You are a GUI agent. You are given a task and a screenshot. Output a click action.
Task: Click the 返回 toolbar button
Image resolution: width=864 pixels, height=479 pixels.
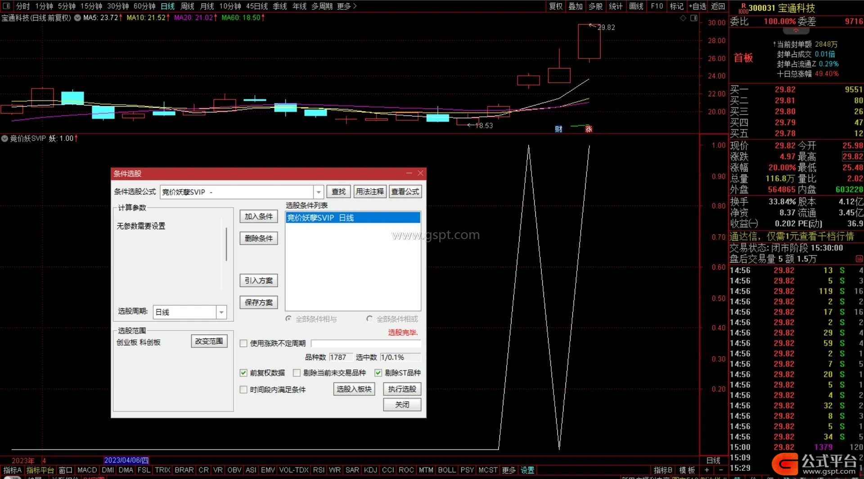(x=718, y=6)
